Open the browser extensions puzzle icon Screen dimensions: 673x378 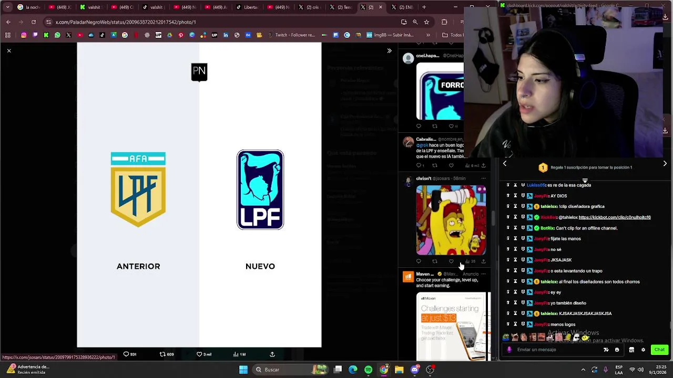[x=444, y=22]
